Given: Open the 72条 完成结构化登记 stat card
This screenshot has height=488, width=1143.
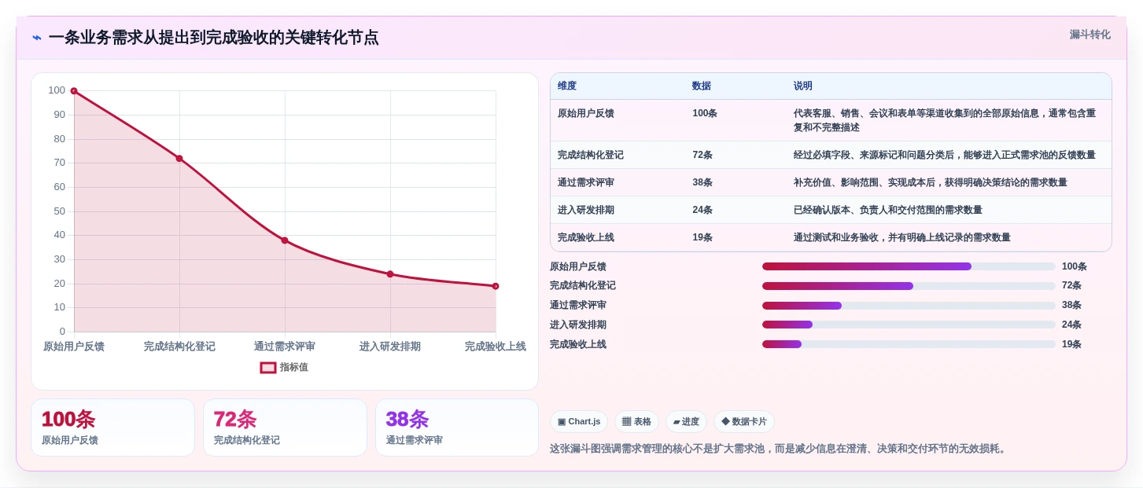Looking at the screenshot, I should [285, 427].
